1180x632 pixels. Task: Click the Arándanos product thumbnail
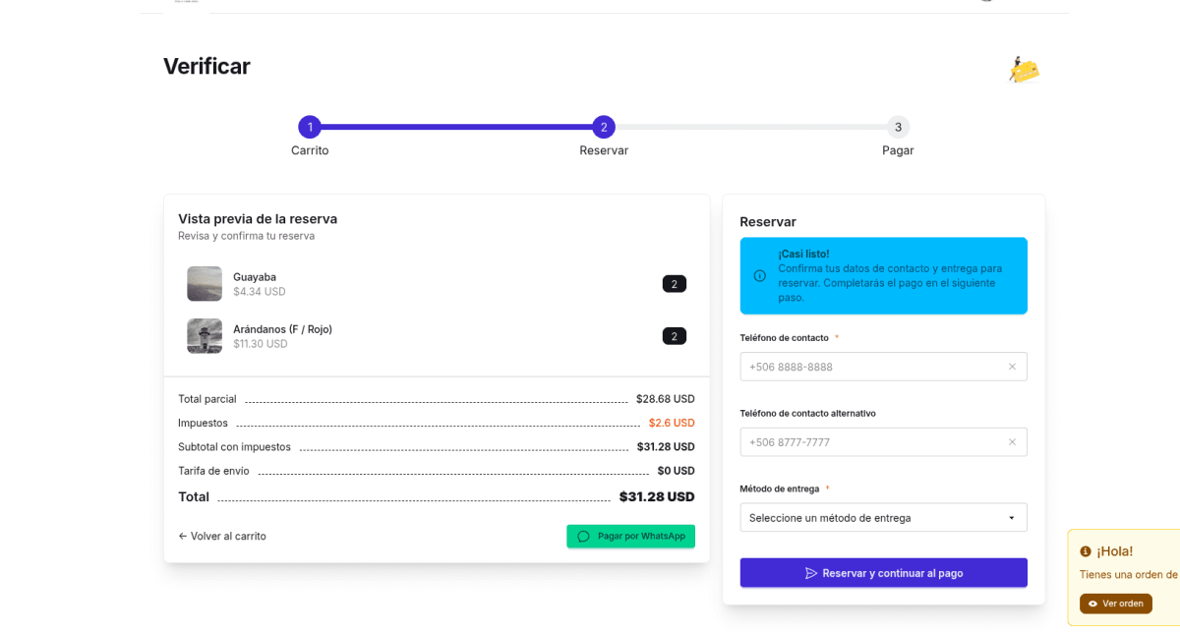point(204,335)
